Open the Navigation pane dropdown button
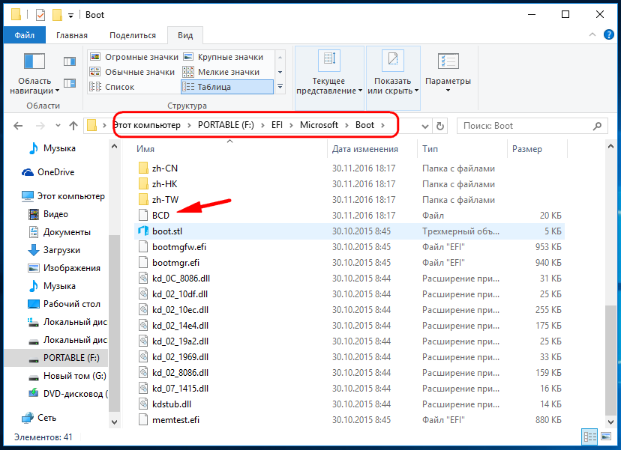 point(34,73)
